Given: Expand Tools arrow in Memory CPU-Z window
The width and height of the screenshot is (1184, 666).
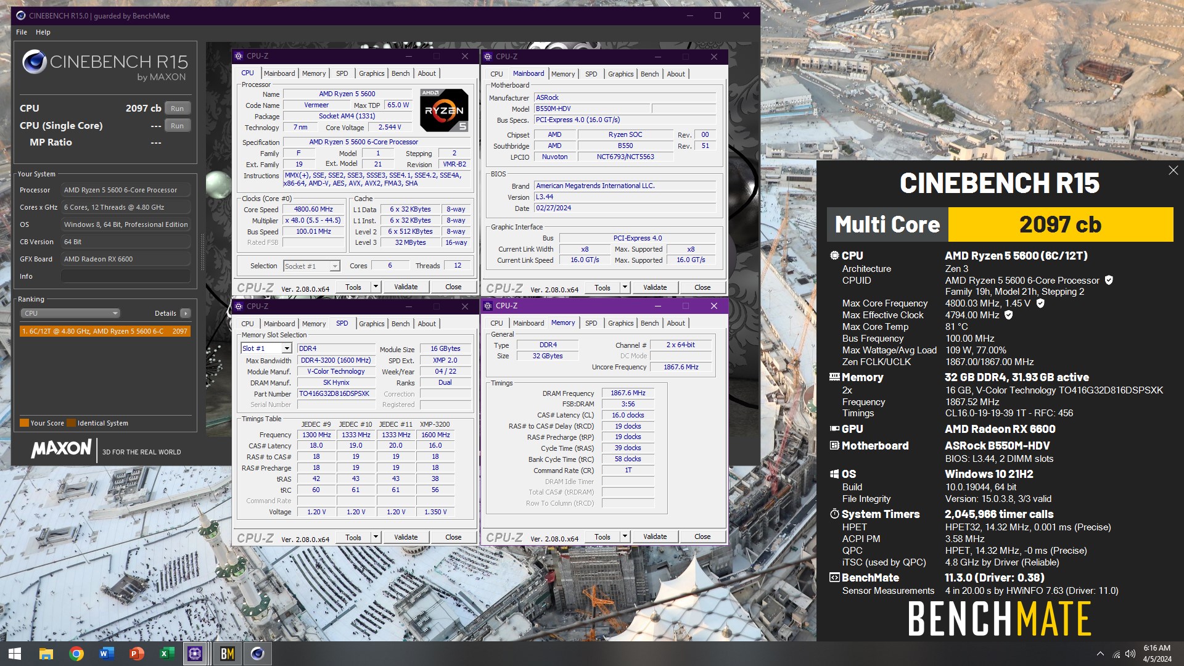Looking at the screenshot, I should [625, 536].
